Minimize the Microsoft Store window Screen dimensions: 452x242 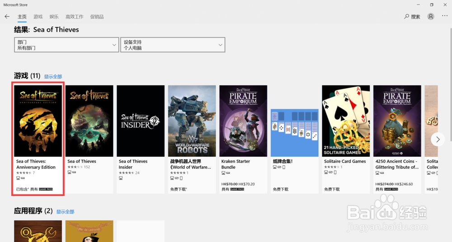click(418, 5)
